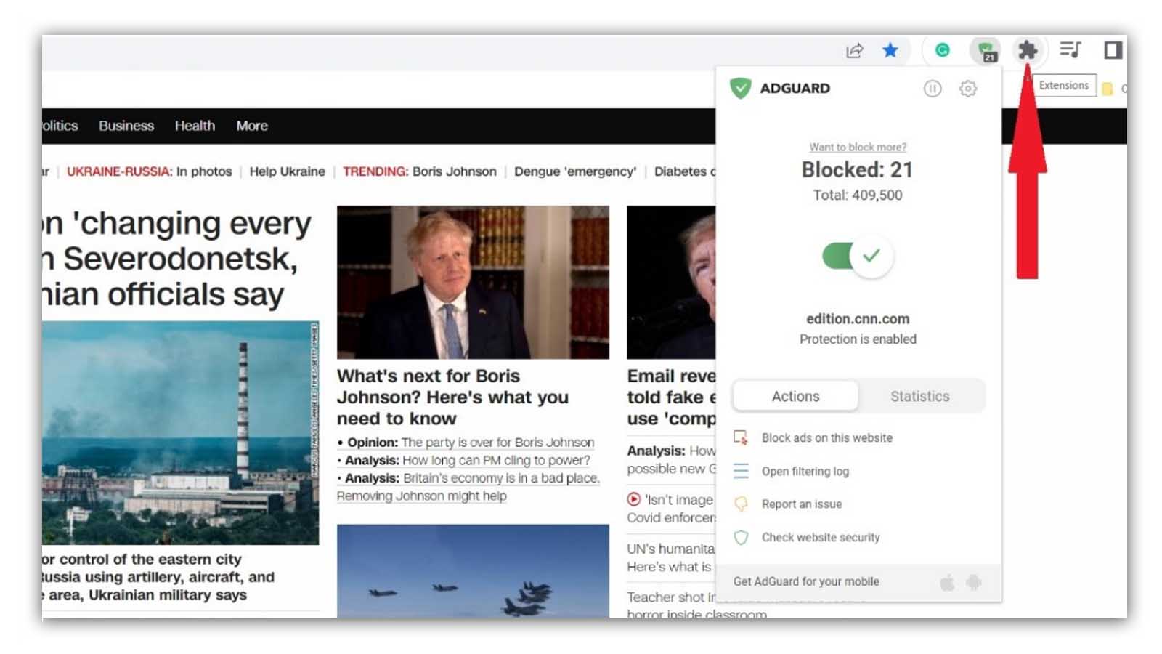Open the Health section in CNN nav
This screenshot has width=1162, height=654.
pyautogui.click(x=195, y=126)
